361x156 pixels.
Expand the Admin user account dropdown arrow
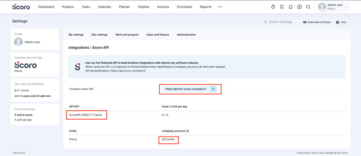click(x=347, y=7)
